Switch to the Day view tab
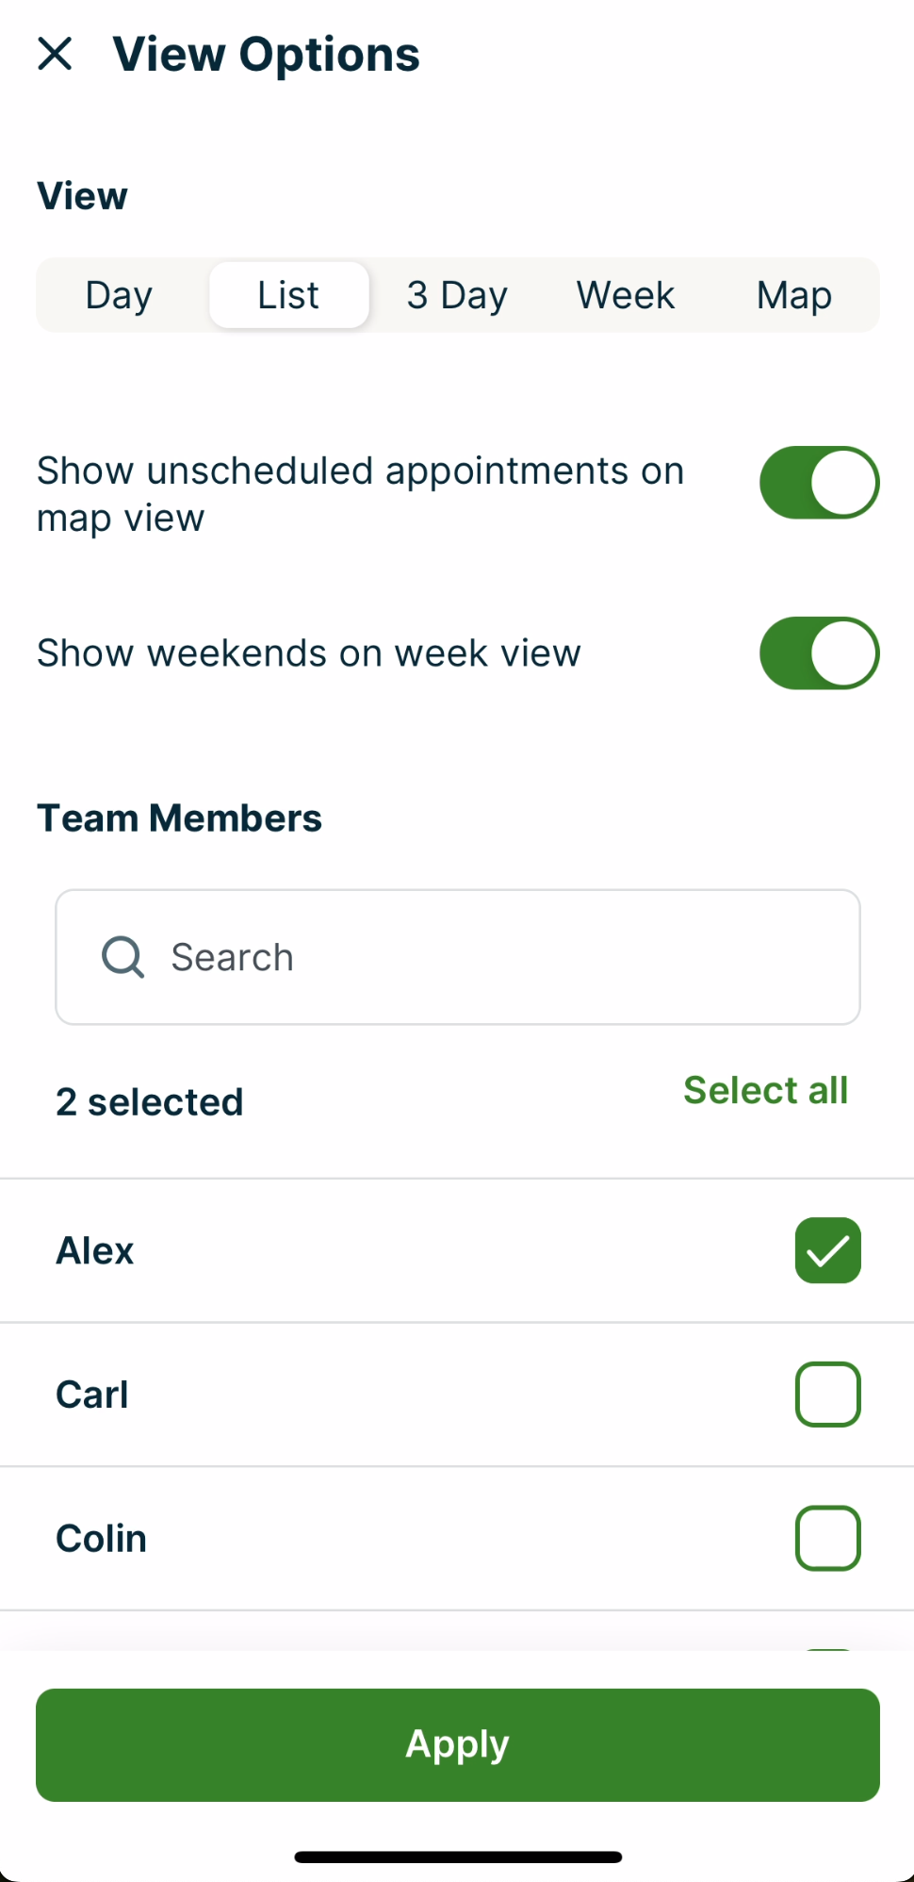Image resolution: width=914 pixels, height=1882 pixels. (x=119, y=295)
